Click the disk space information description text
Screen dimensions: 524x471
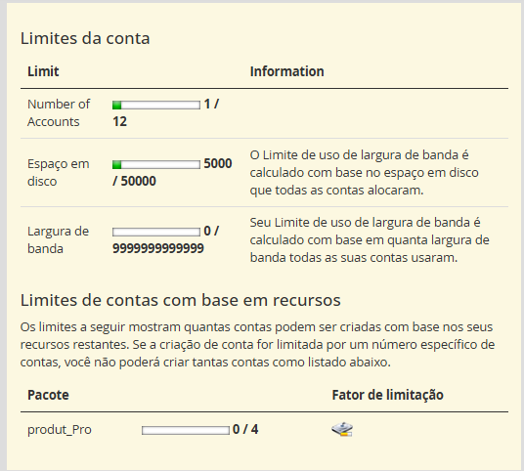365,172
